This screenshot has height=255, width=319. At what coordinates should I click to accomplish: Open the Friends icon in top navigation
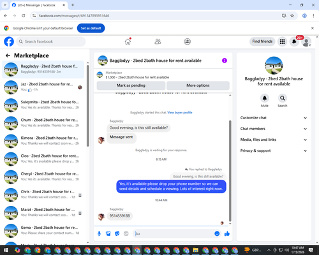click(158, 41)
